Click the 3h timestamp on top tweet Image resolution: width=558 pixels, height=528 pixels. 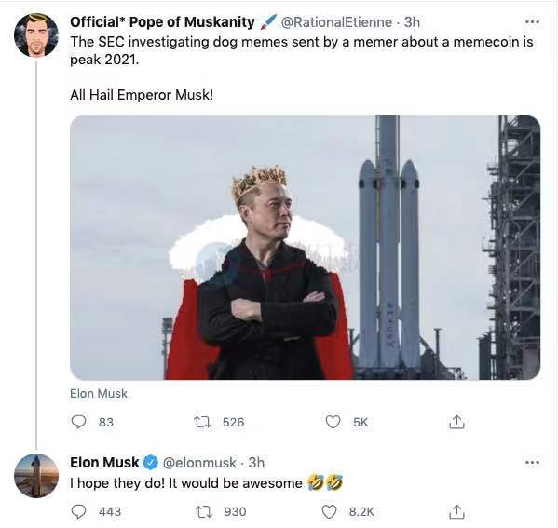[x=412, y=22]
